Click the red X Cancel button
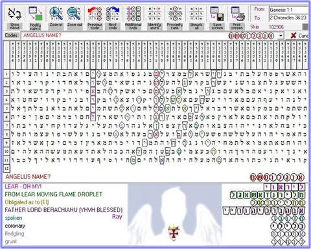 (x=299, y=36)
